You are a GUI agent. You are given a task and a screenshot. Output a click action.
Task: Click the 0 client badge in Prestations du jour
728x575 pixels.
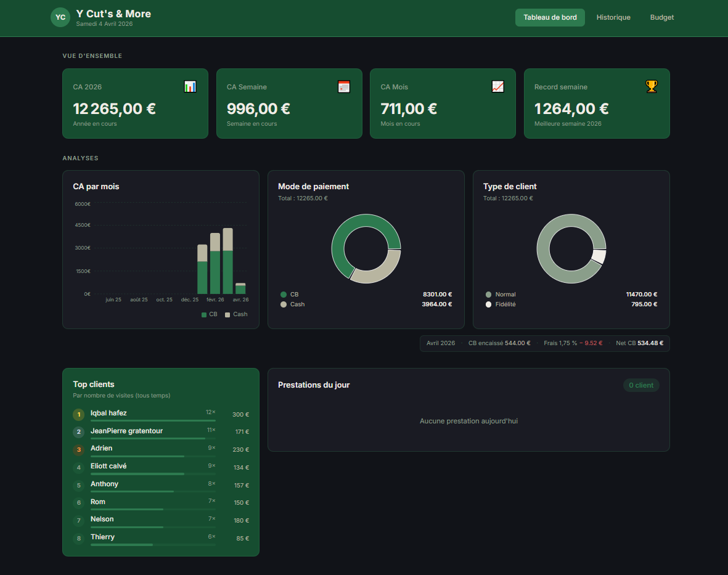pyautogui.click(x=641, y=385)
